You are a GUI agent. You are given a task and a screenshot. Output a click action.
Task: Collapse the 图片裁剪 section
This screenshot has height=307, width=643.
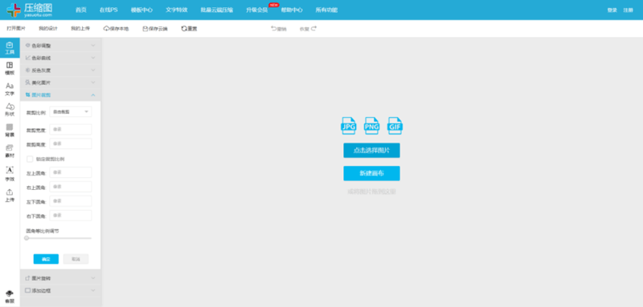pos(60,95)
